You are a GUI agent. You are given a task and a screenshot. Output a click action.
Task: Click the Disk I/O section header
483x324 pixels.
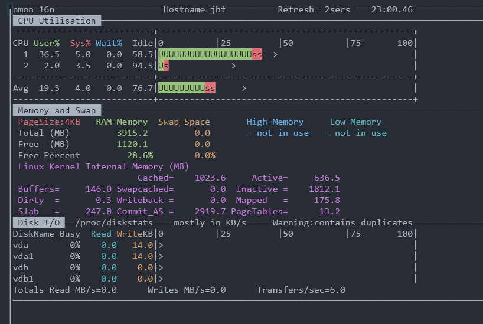pyautogui.click(x=39, y=222)
